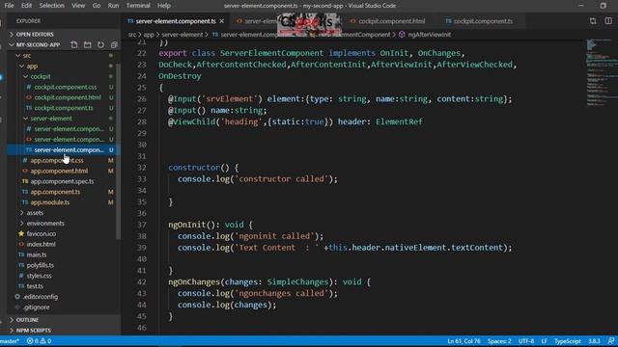Collapse all folders in explorer
Screen dimensions: 618x347
pyautogui.click(x=114, y=45)
